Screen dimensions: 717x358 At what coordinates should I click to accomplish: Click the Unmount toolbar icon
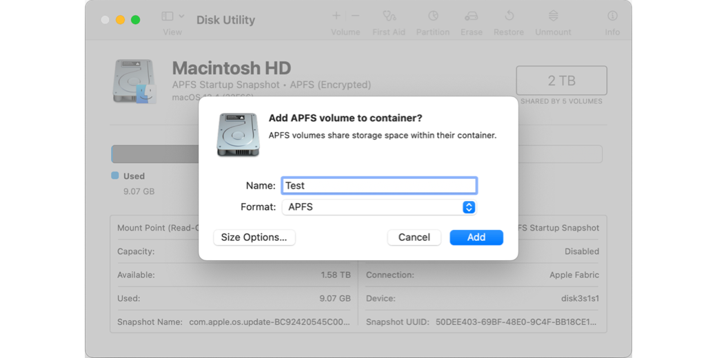point(553,16)
